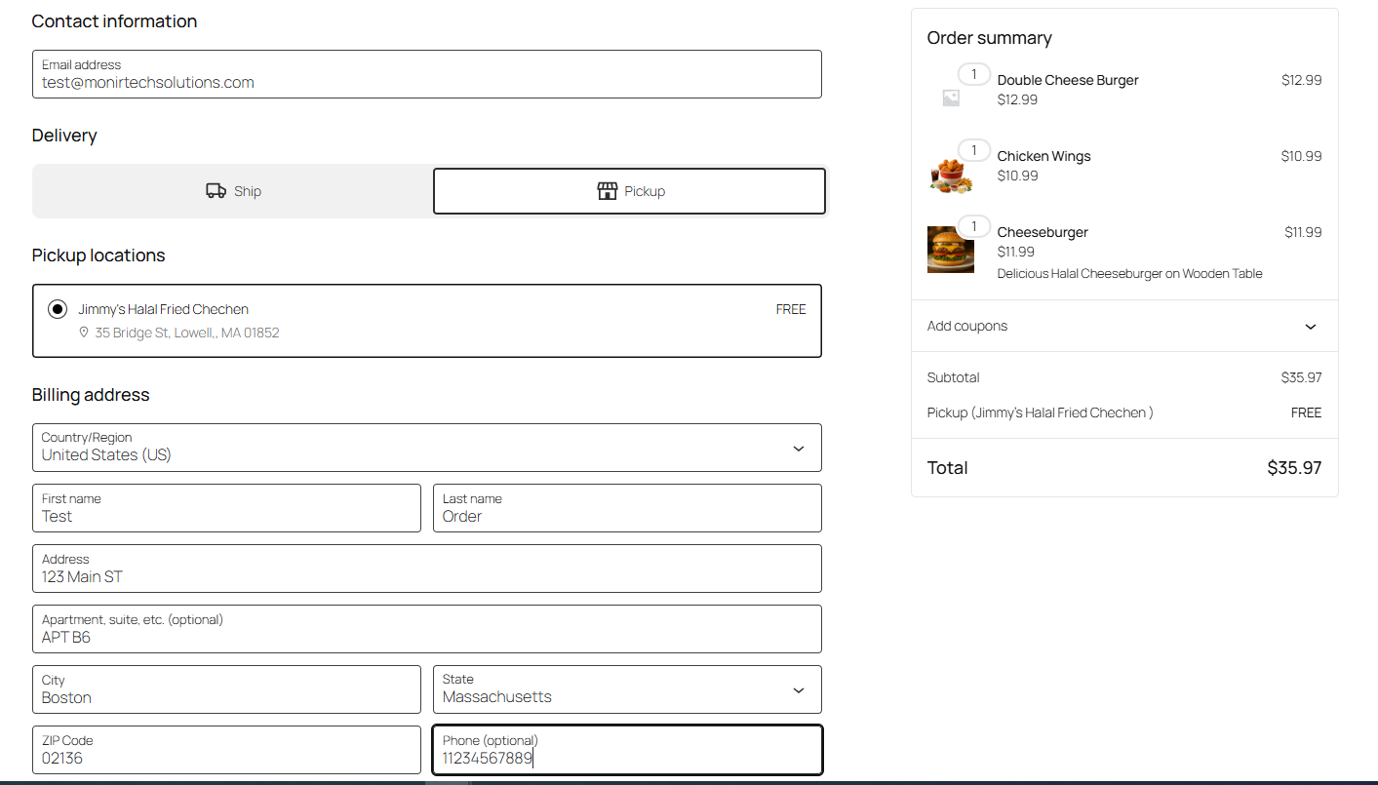Click the Double Cheese Burger placeholder image
This screenshot has height=785, width=1378.
[x=951, y=98]
